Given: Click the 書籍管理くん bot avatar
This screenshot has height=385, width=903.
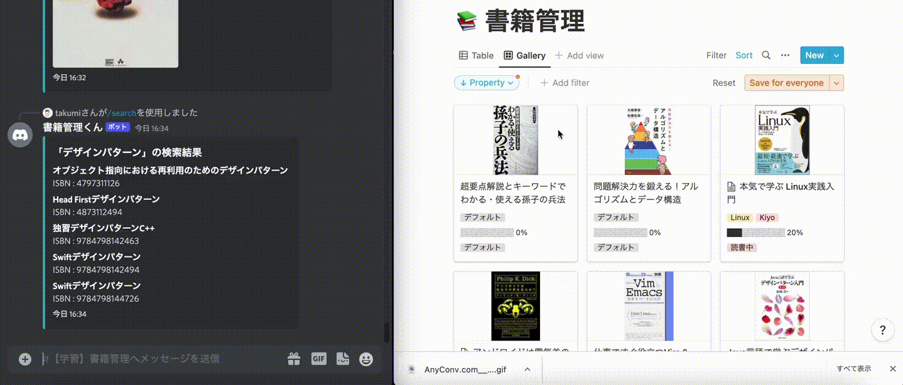Looking at the screenshot, I should coord(20,135).
